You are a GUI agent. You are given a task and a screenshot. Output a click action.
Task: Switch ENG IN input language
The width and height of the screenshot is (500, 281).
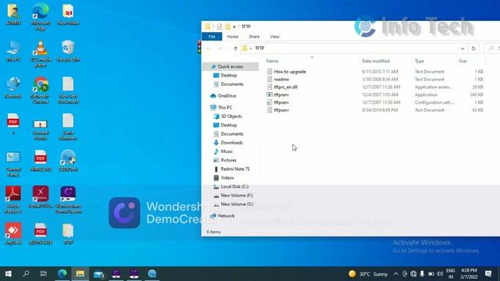click(x=451, y=274)
